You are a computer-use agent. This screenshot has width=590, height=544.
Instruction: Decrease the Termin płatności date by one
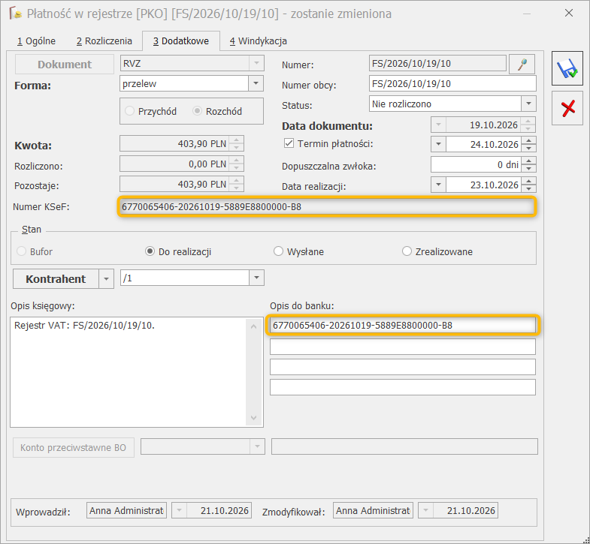pyautogui.click(x=528, y=148)
